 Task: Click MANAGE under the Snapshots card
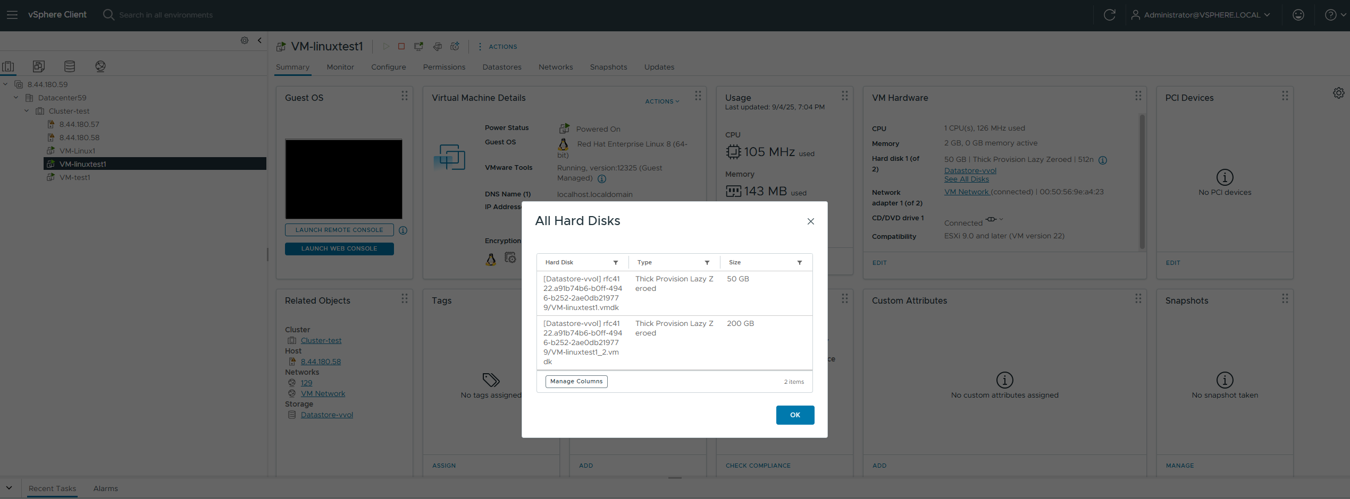coord(1180,466)
